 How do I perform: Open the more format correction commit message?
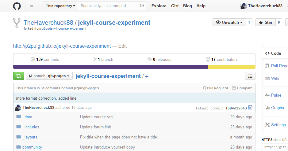[46, 98]
